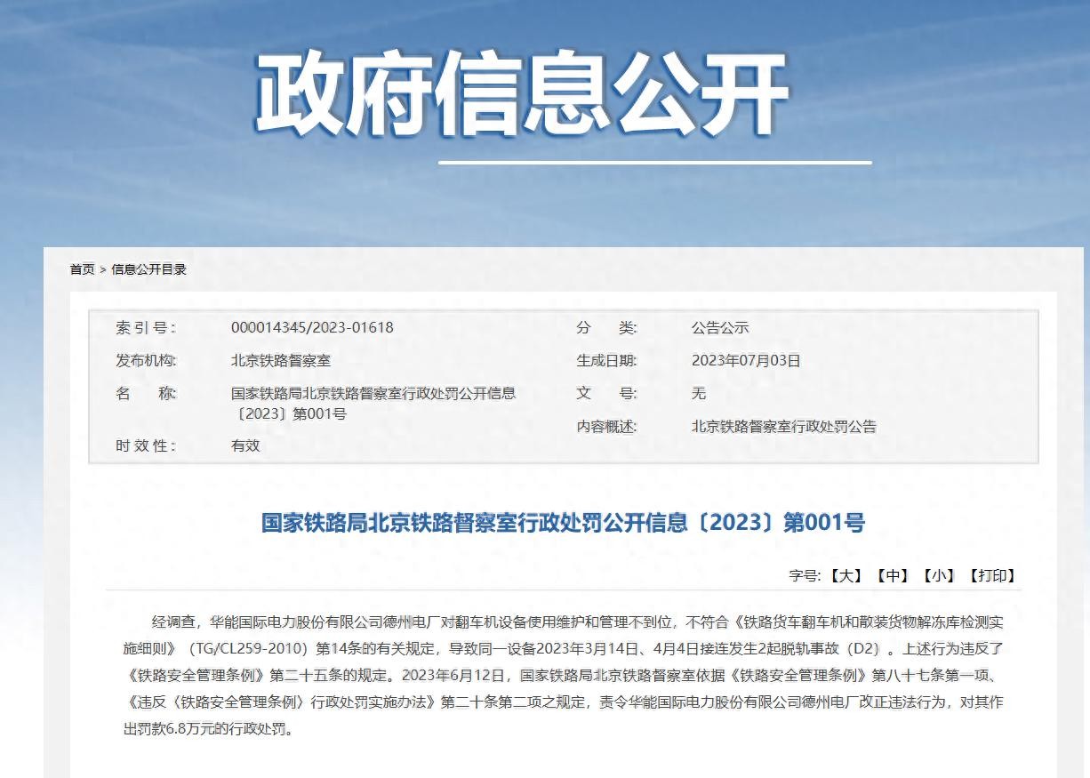Select index number 000014345/2023-01618

click(x=312, y=327)
